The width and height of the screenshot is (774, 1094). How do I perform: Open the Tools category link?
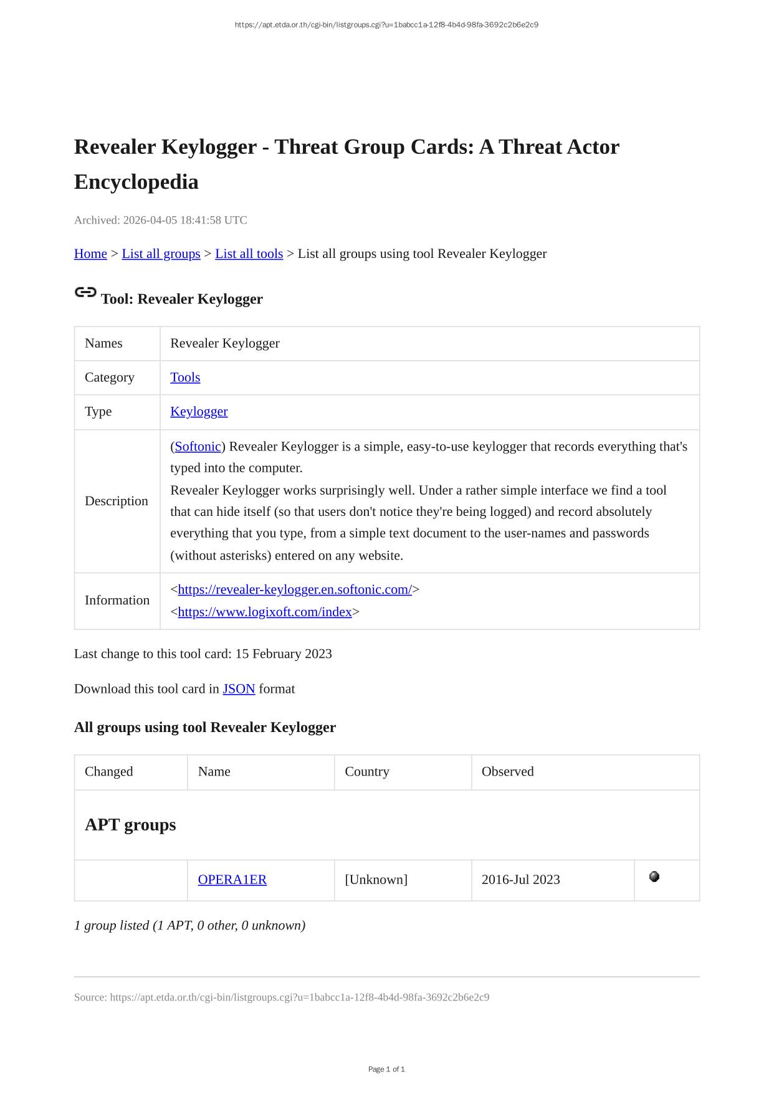pos(185,378)
